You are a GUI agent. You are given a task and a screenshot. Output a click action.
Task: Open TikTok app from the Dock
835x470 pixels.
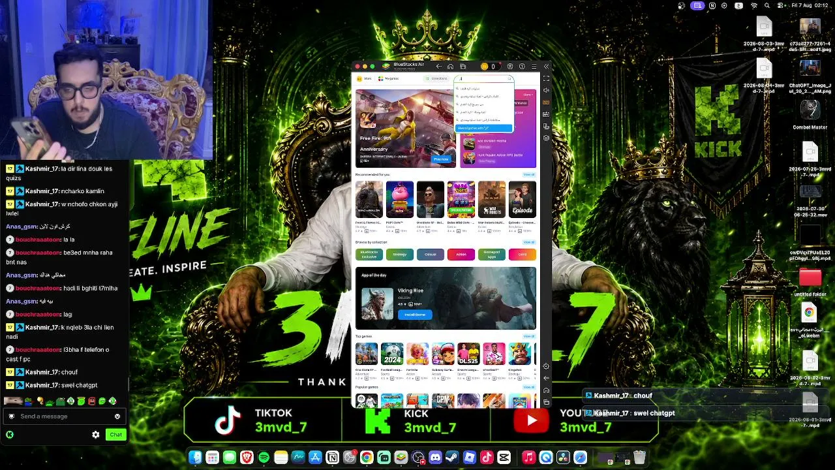tap(487, 458)
